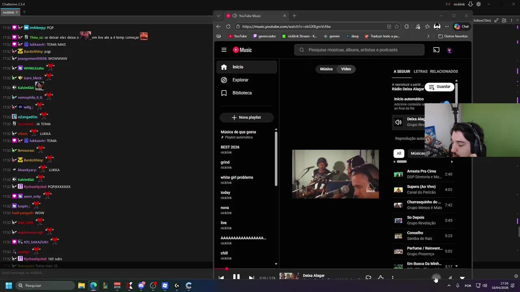Click the search box for músicas and álbuns

point(360,50)
